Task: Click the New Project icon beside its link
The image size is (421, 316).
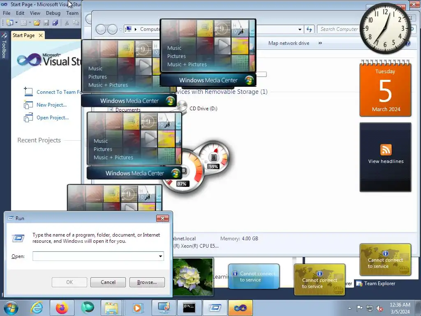Action: click(28, 105)
